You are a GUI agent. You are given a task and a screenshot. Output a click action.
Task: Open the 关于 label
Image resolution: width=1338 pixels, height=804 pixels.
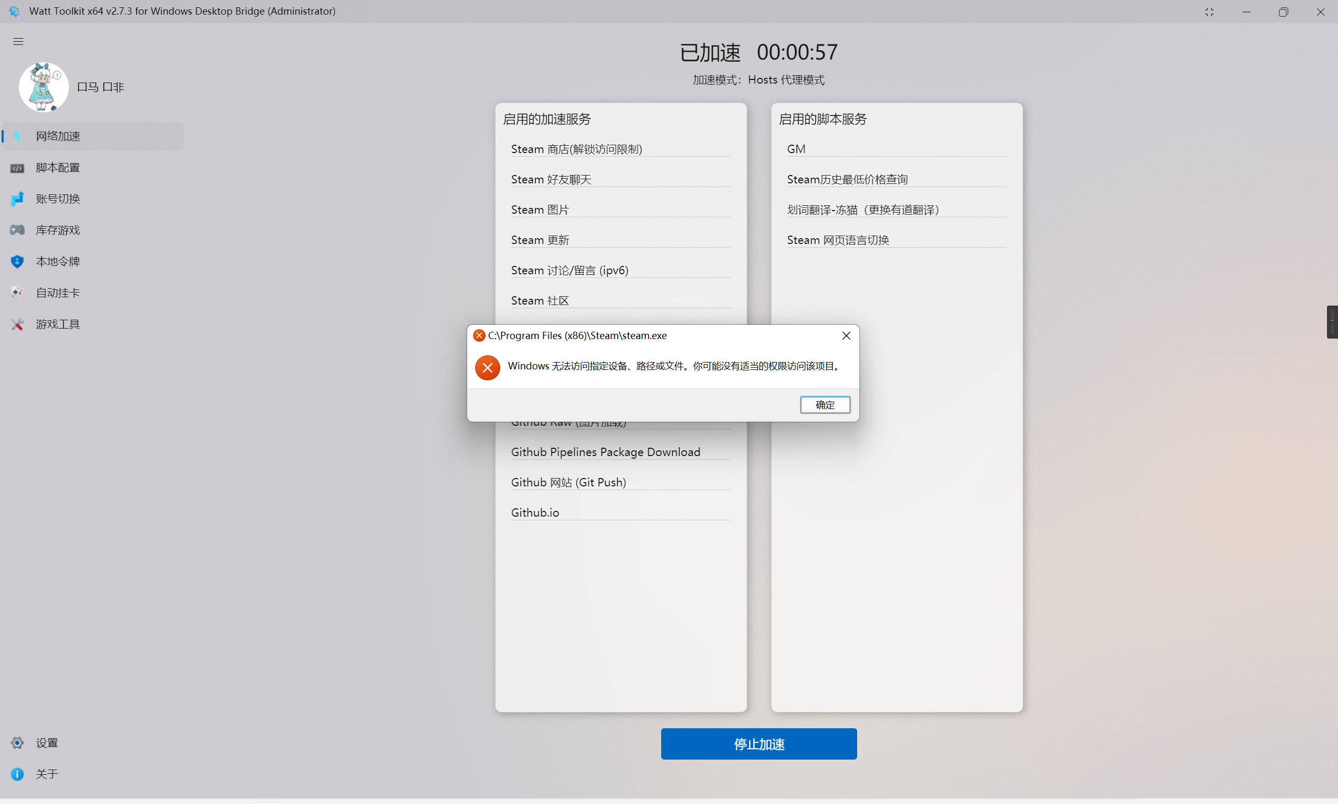pyautogui.click(x=47, y=774)
